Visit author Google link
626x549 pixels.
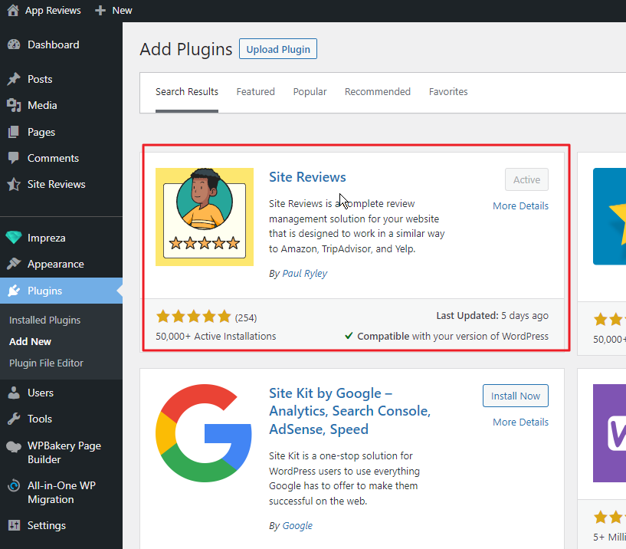(297, 525)
